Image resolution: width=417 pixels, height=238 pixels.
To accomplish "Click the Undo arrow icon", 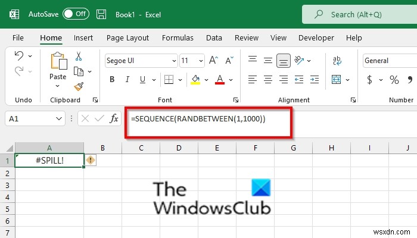I will point(19,55).
